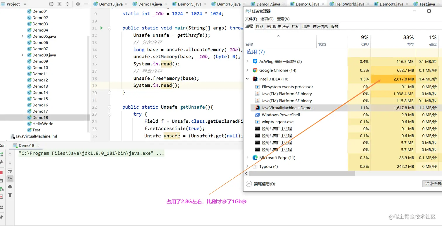The height and width of the screenshot is (226, 442).
Task: Expand the AcWing process group
Action: tap(247, 61)
